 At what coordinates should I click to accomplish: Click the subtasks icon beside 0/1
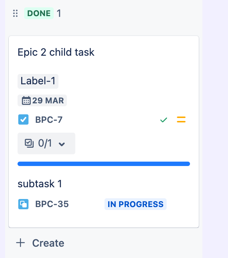(29, 143)
